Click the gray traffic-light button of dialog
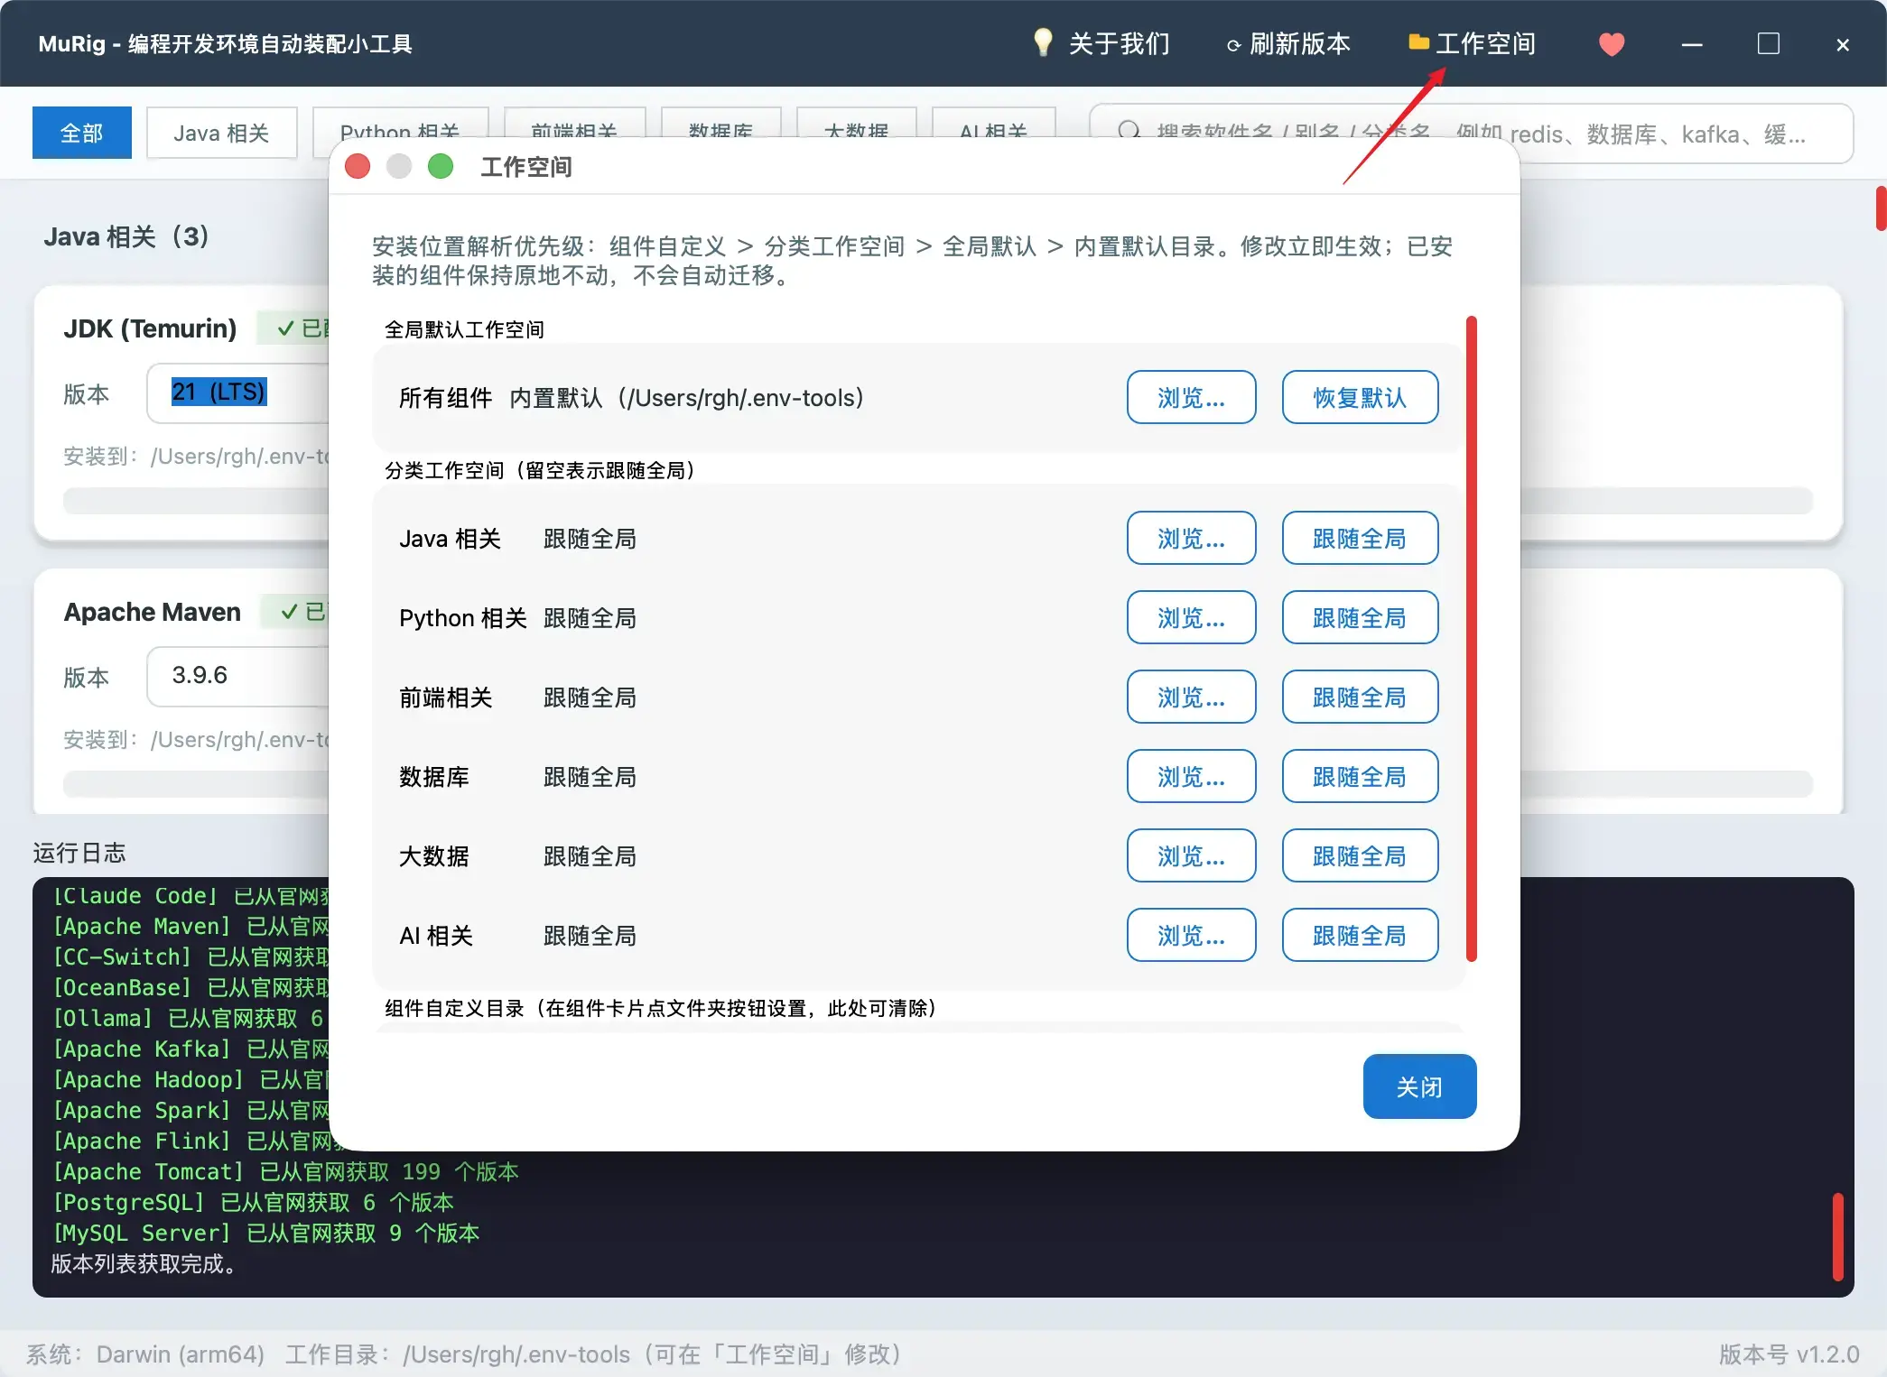 399,166
